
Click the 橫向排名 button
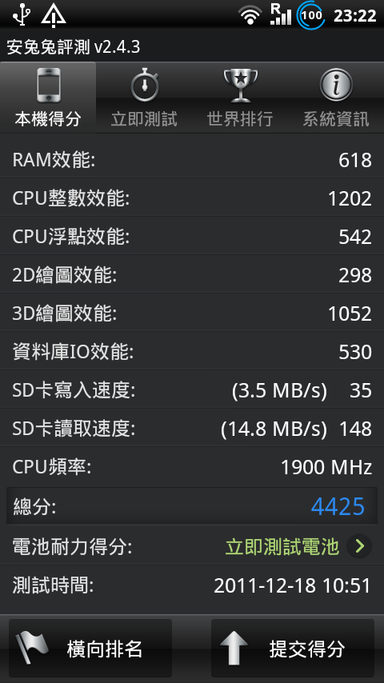[90, 648]
